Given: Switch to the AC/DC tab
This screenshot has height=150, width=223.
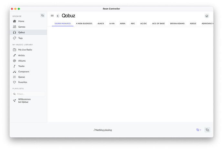Looking at the screenshot, I should (x=143, y=23).
